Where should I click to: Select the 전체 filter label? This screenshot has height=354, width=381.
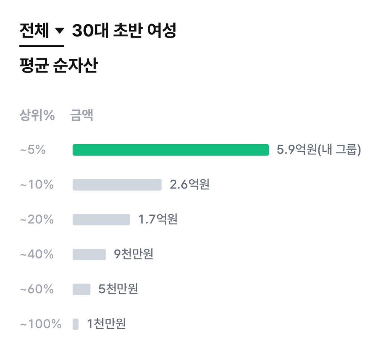click(x=34, y=31)
